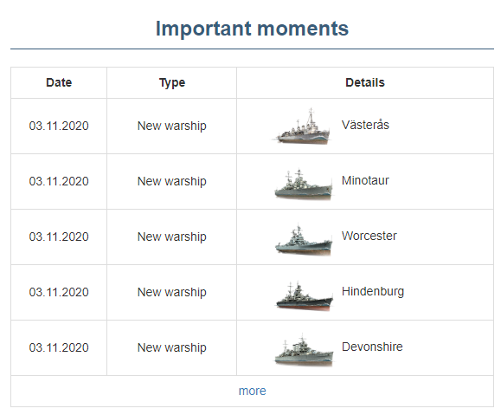Select the date in the Devonshire row
The image size is (501, 415).
(59, 347)
